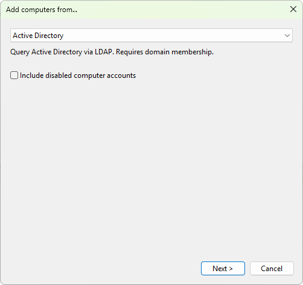The height and width of the screenshot is (285, 303).
Task: Click the 'Add computers from...' title text
Action: (x=42, y=10)
